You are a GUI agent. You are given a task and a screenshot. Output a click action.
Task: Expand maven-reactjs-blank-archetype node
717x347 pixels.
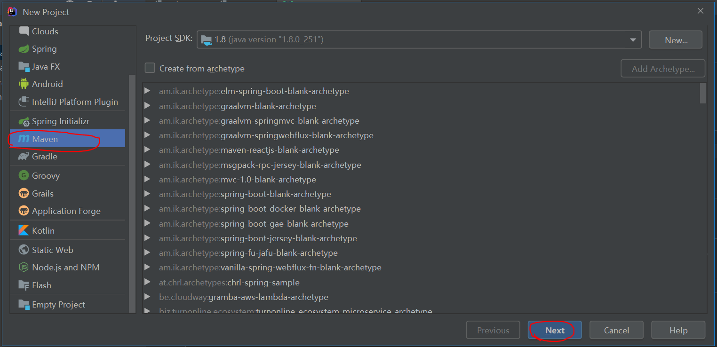tap(148, 150)
